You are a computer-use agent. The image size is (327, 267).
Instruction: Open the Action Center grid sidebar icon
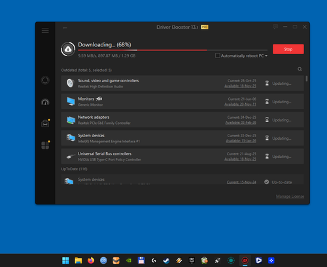click(45, 145)
